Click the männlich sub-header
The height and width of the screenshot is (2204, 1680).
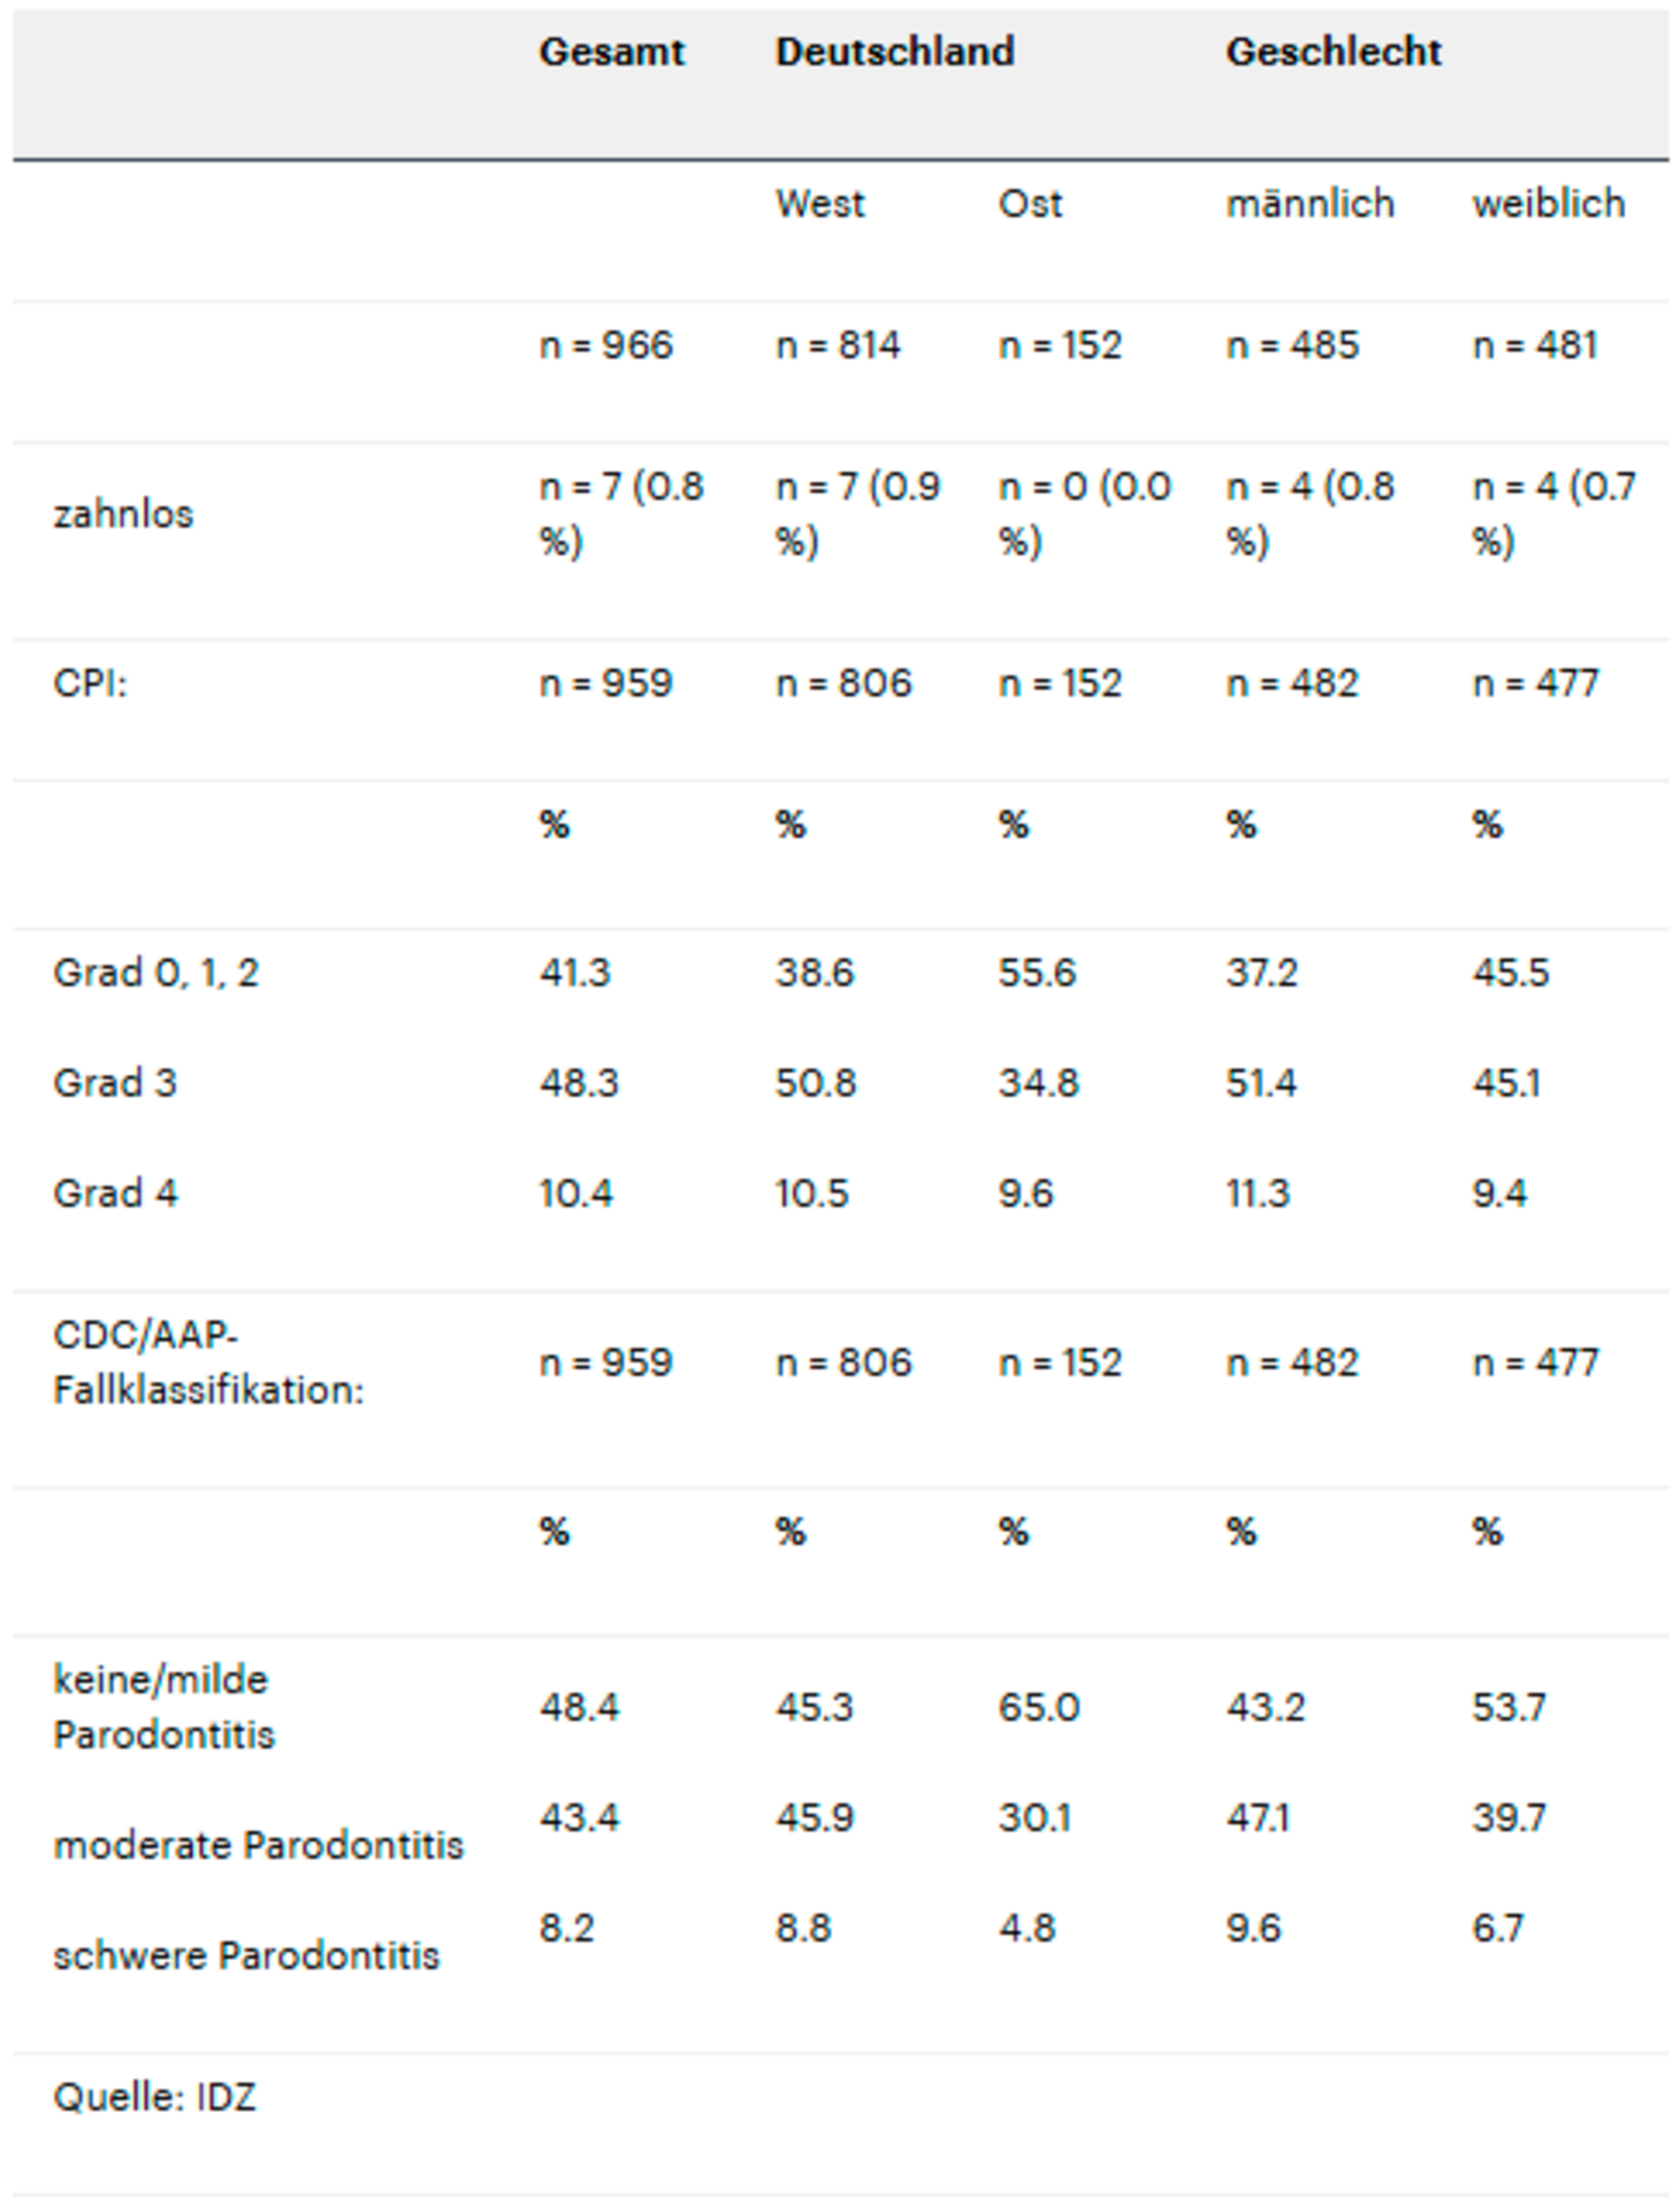click(1309, 204)
